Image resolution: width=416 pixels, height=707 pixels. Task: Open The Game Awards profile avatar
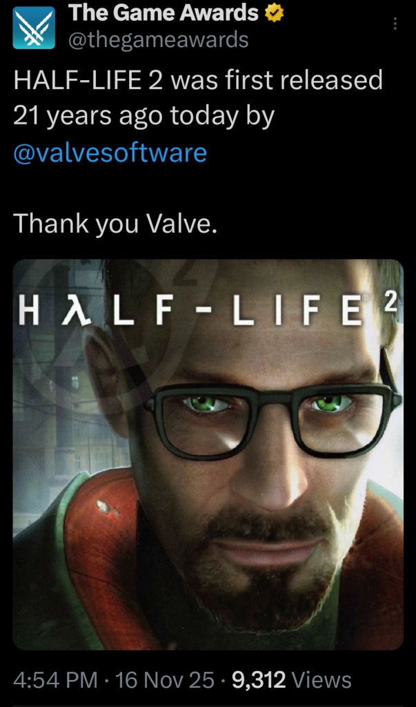pyautogui.click(x=34, y=27)
